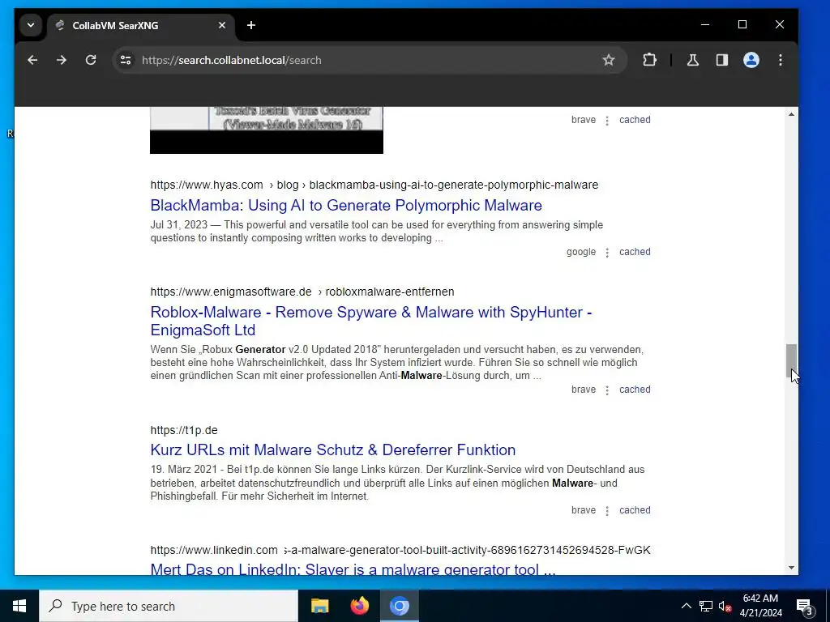This screenshot has height=622, width=830.
Task: Click the scrollbar up arrow
Action: click(x=791, y=114)
